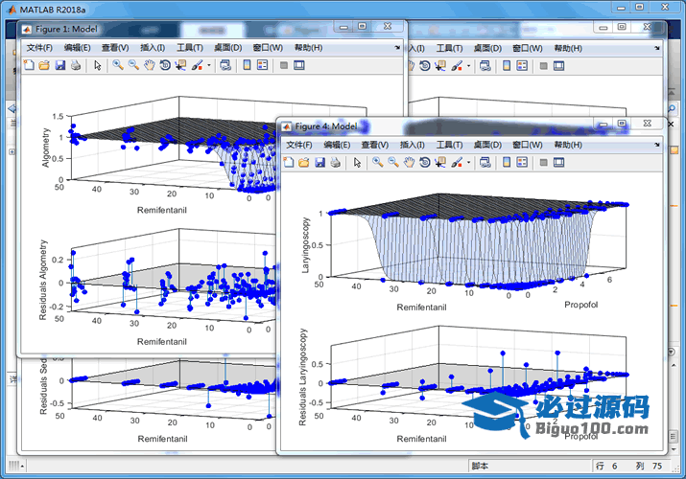Image resolution: width=686 pixels, height=479 pixels.
Task: Open 窗口(W) menu in Figure 4
Action: tap(528, 145)
